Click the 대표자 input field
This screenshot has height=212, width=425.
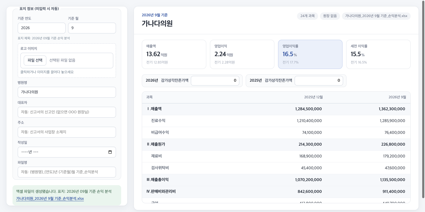pyautogui.click(x=67, y=112)
